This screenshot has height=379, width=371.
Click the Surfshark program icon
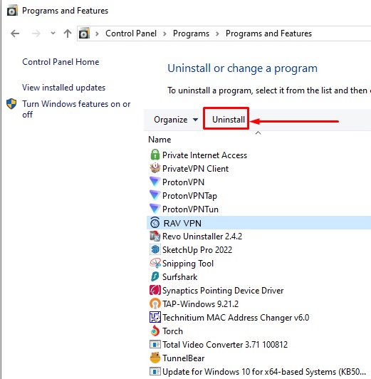[155, 276]
